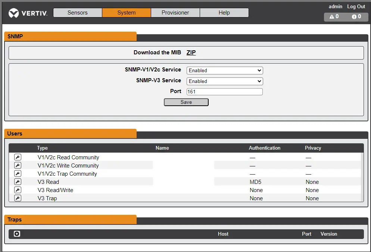
Task: Click the Log Out link
Action: point(356,6)
